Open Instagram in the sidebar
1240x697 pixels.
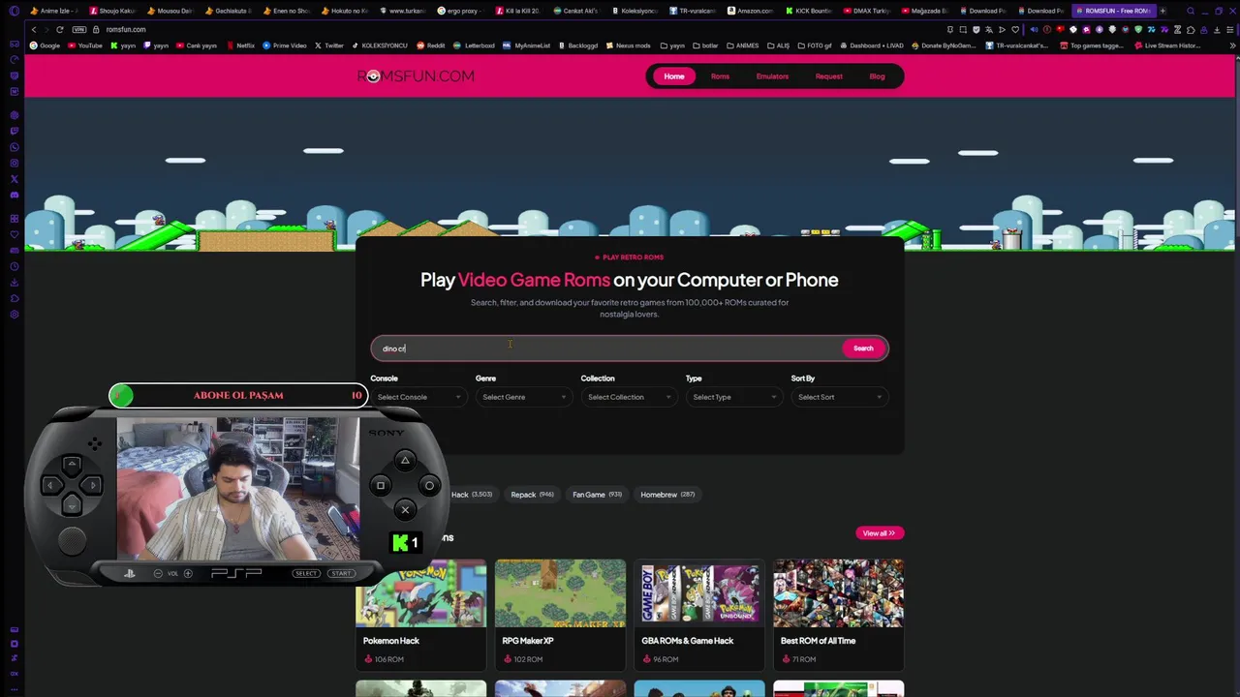(x=14, y=164)
